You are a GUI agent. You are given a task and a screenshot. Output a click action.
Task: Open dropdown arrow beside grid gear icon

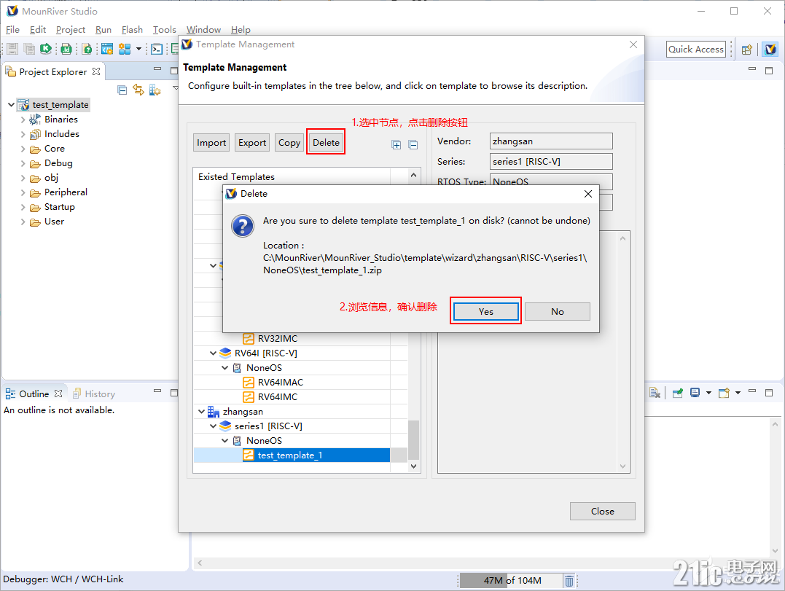point(138,49)
